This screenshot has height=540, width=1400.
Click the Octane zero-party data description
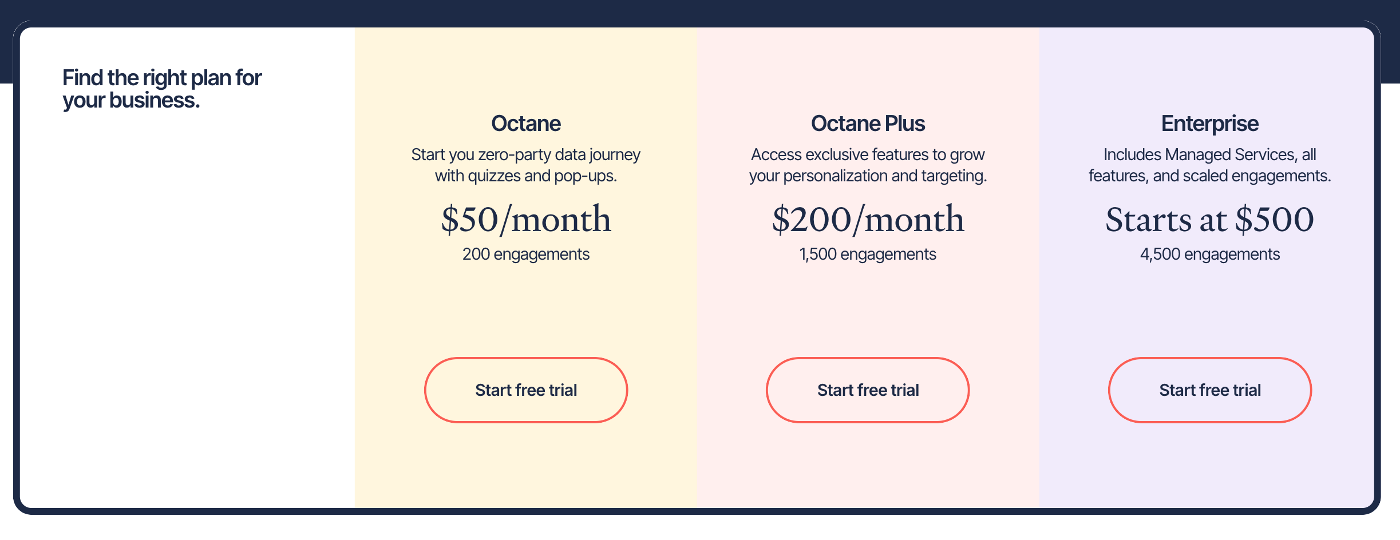coord(525,165)
